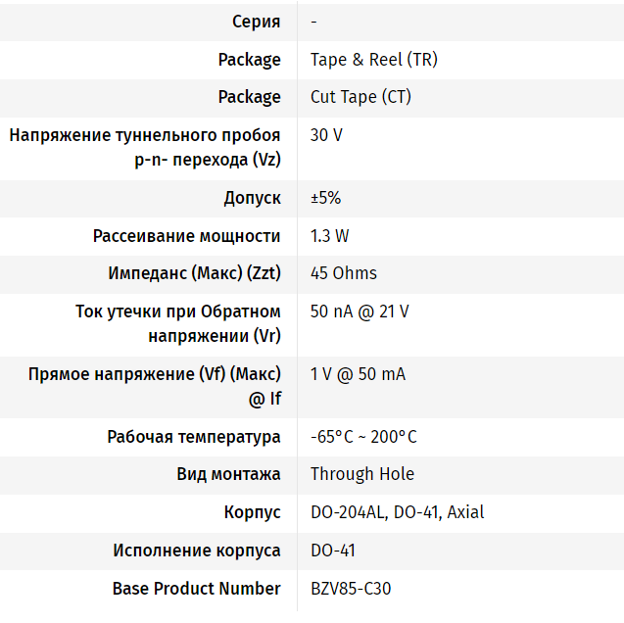
Task: Click the 'Base Product Number' label
Action: coord(197,589)
